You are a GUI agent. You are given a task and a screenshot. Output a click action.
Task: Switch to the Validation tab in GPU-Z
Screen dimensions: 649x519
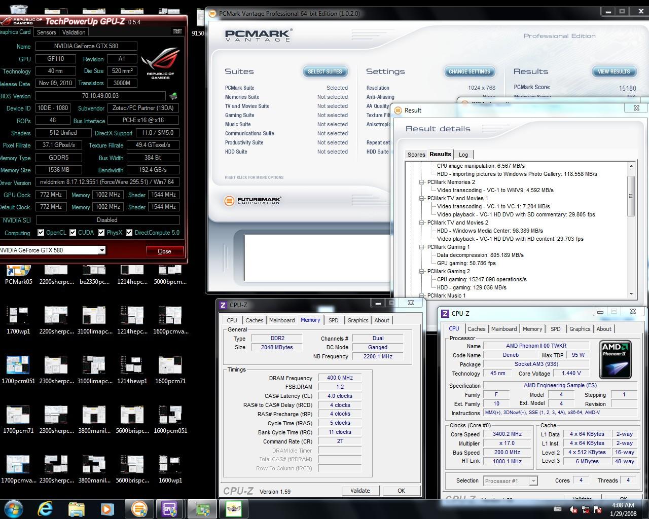click(74, 32)
